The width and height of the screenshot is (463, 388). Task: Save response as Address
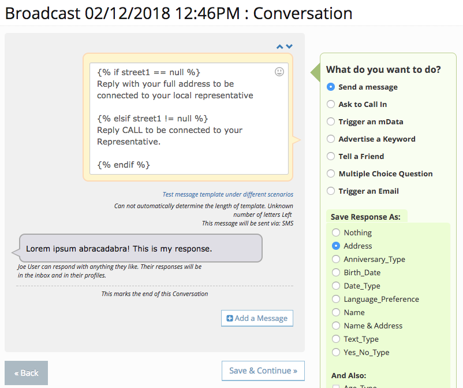336,246
